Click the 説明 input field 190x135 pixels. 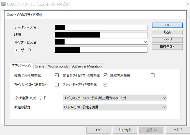click(x=101, y=35)
